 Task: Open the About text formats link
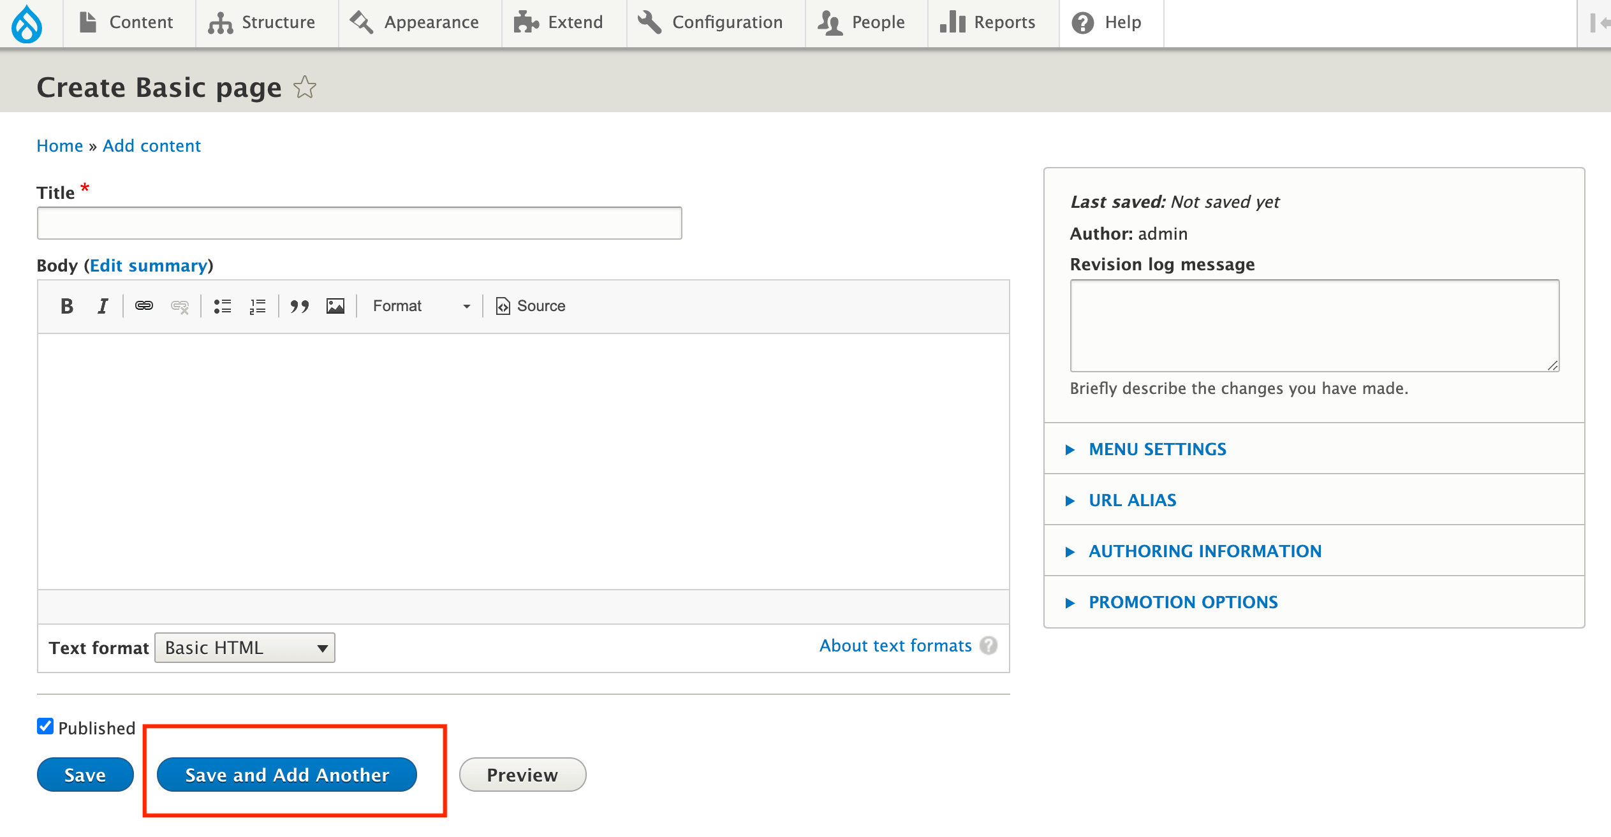pyautogui.click(x=895, y=646)
